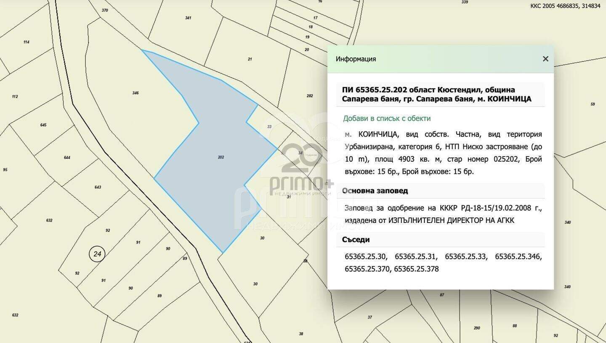Click parcel 644 label on the map
Image resolution: width=606 pixels, height=343 pixels.
67,157
